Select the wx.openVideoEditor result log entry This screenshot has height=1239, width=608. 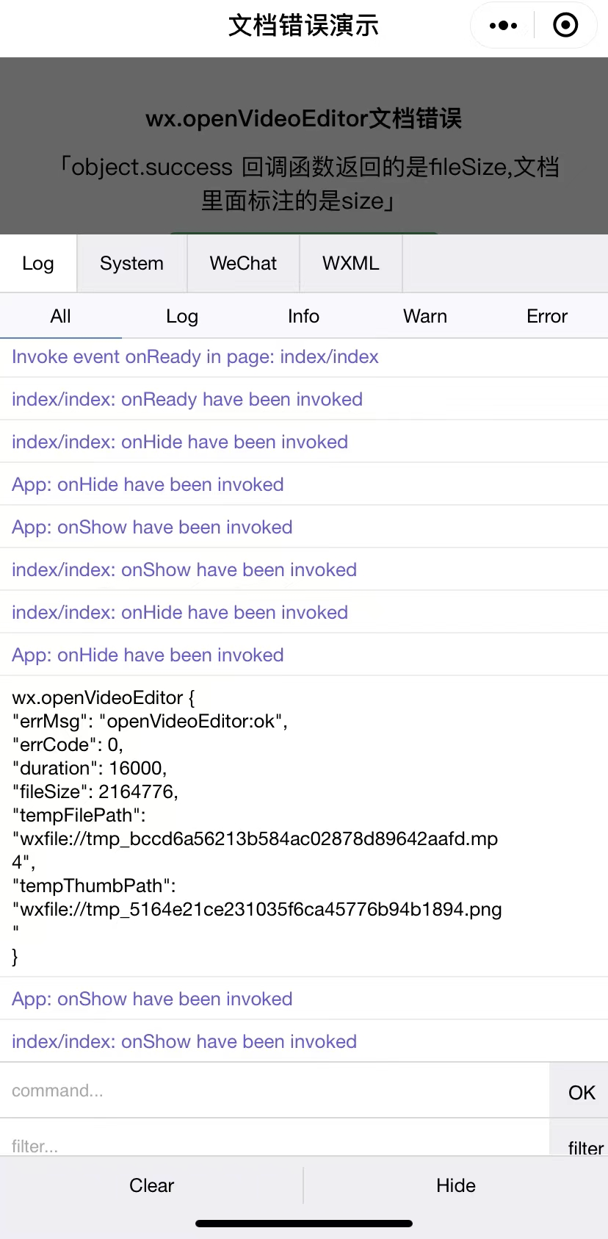[x=304, y=827]
